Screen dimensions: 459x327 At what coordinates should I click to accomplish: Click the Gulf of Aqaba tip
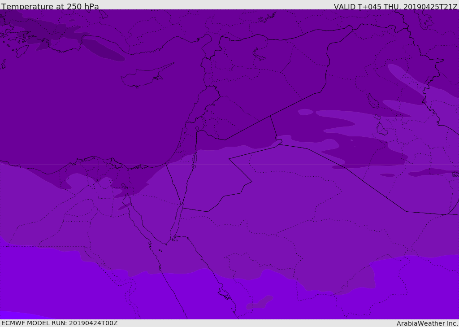coord(181,205)
